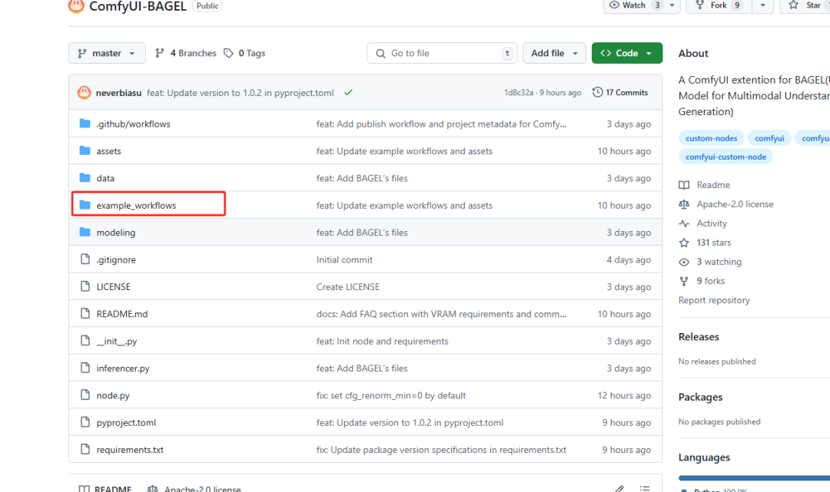This screenshot has width=830, height=492.
Task: Switch to the Apache-2.0 license tab
Action: [194, 488]
